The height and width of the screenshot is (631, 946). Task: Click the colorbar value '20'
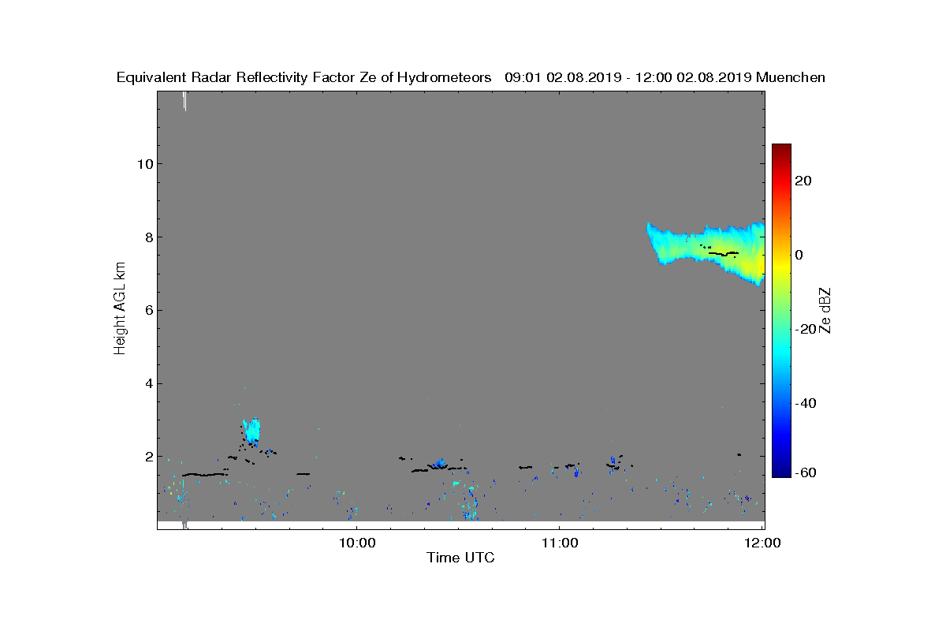pos(804,181)
